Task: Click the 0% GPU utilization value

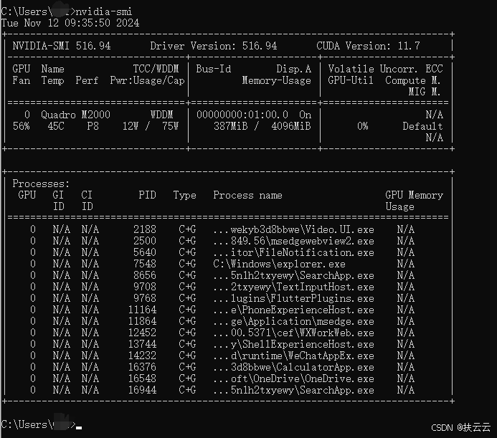Action: tap(363, 126)
